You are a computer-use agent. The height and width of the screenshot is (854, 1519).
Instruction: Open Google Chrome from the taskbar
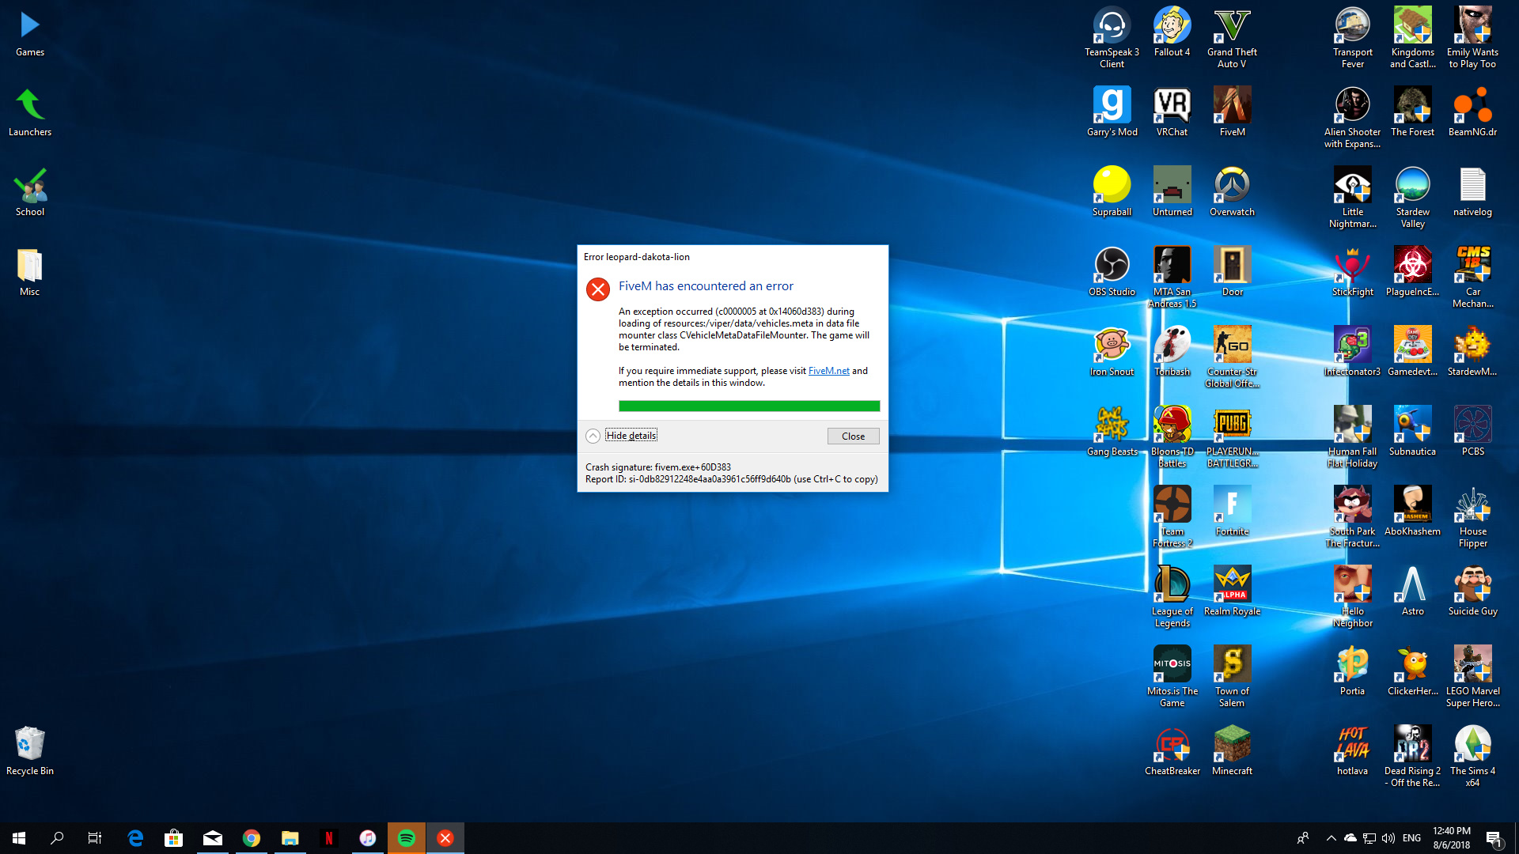click(252, 838)
